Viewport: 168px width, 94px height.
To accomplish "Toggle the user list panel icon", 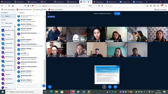I will [48, 14].
